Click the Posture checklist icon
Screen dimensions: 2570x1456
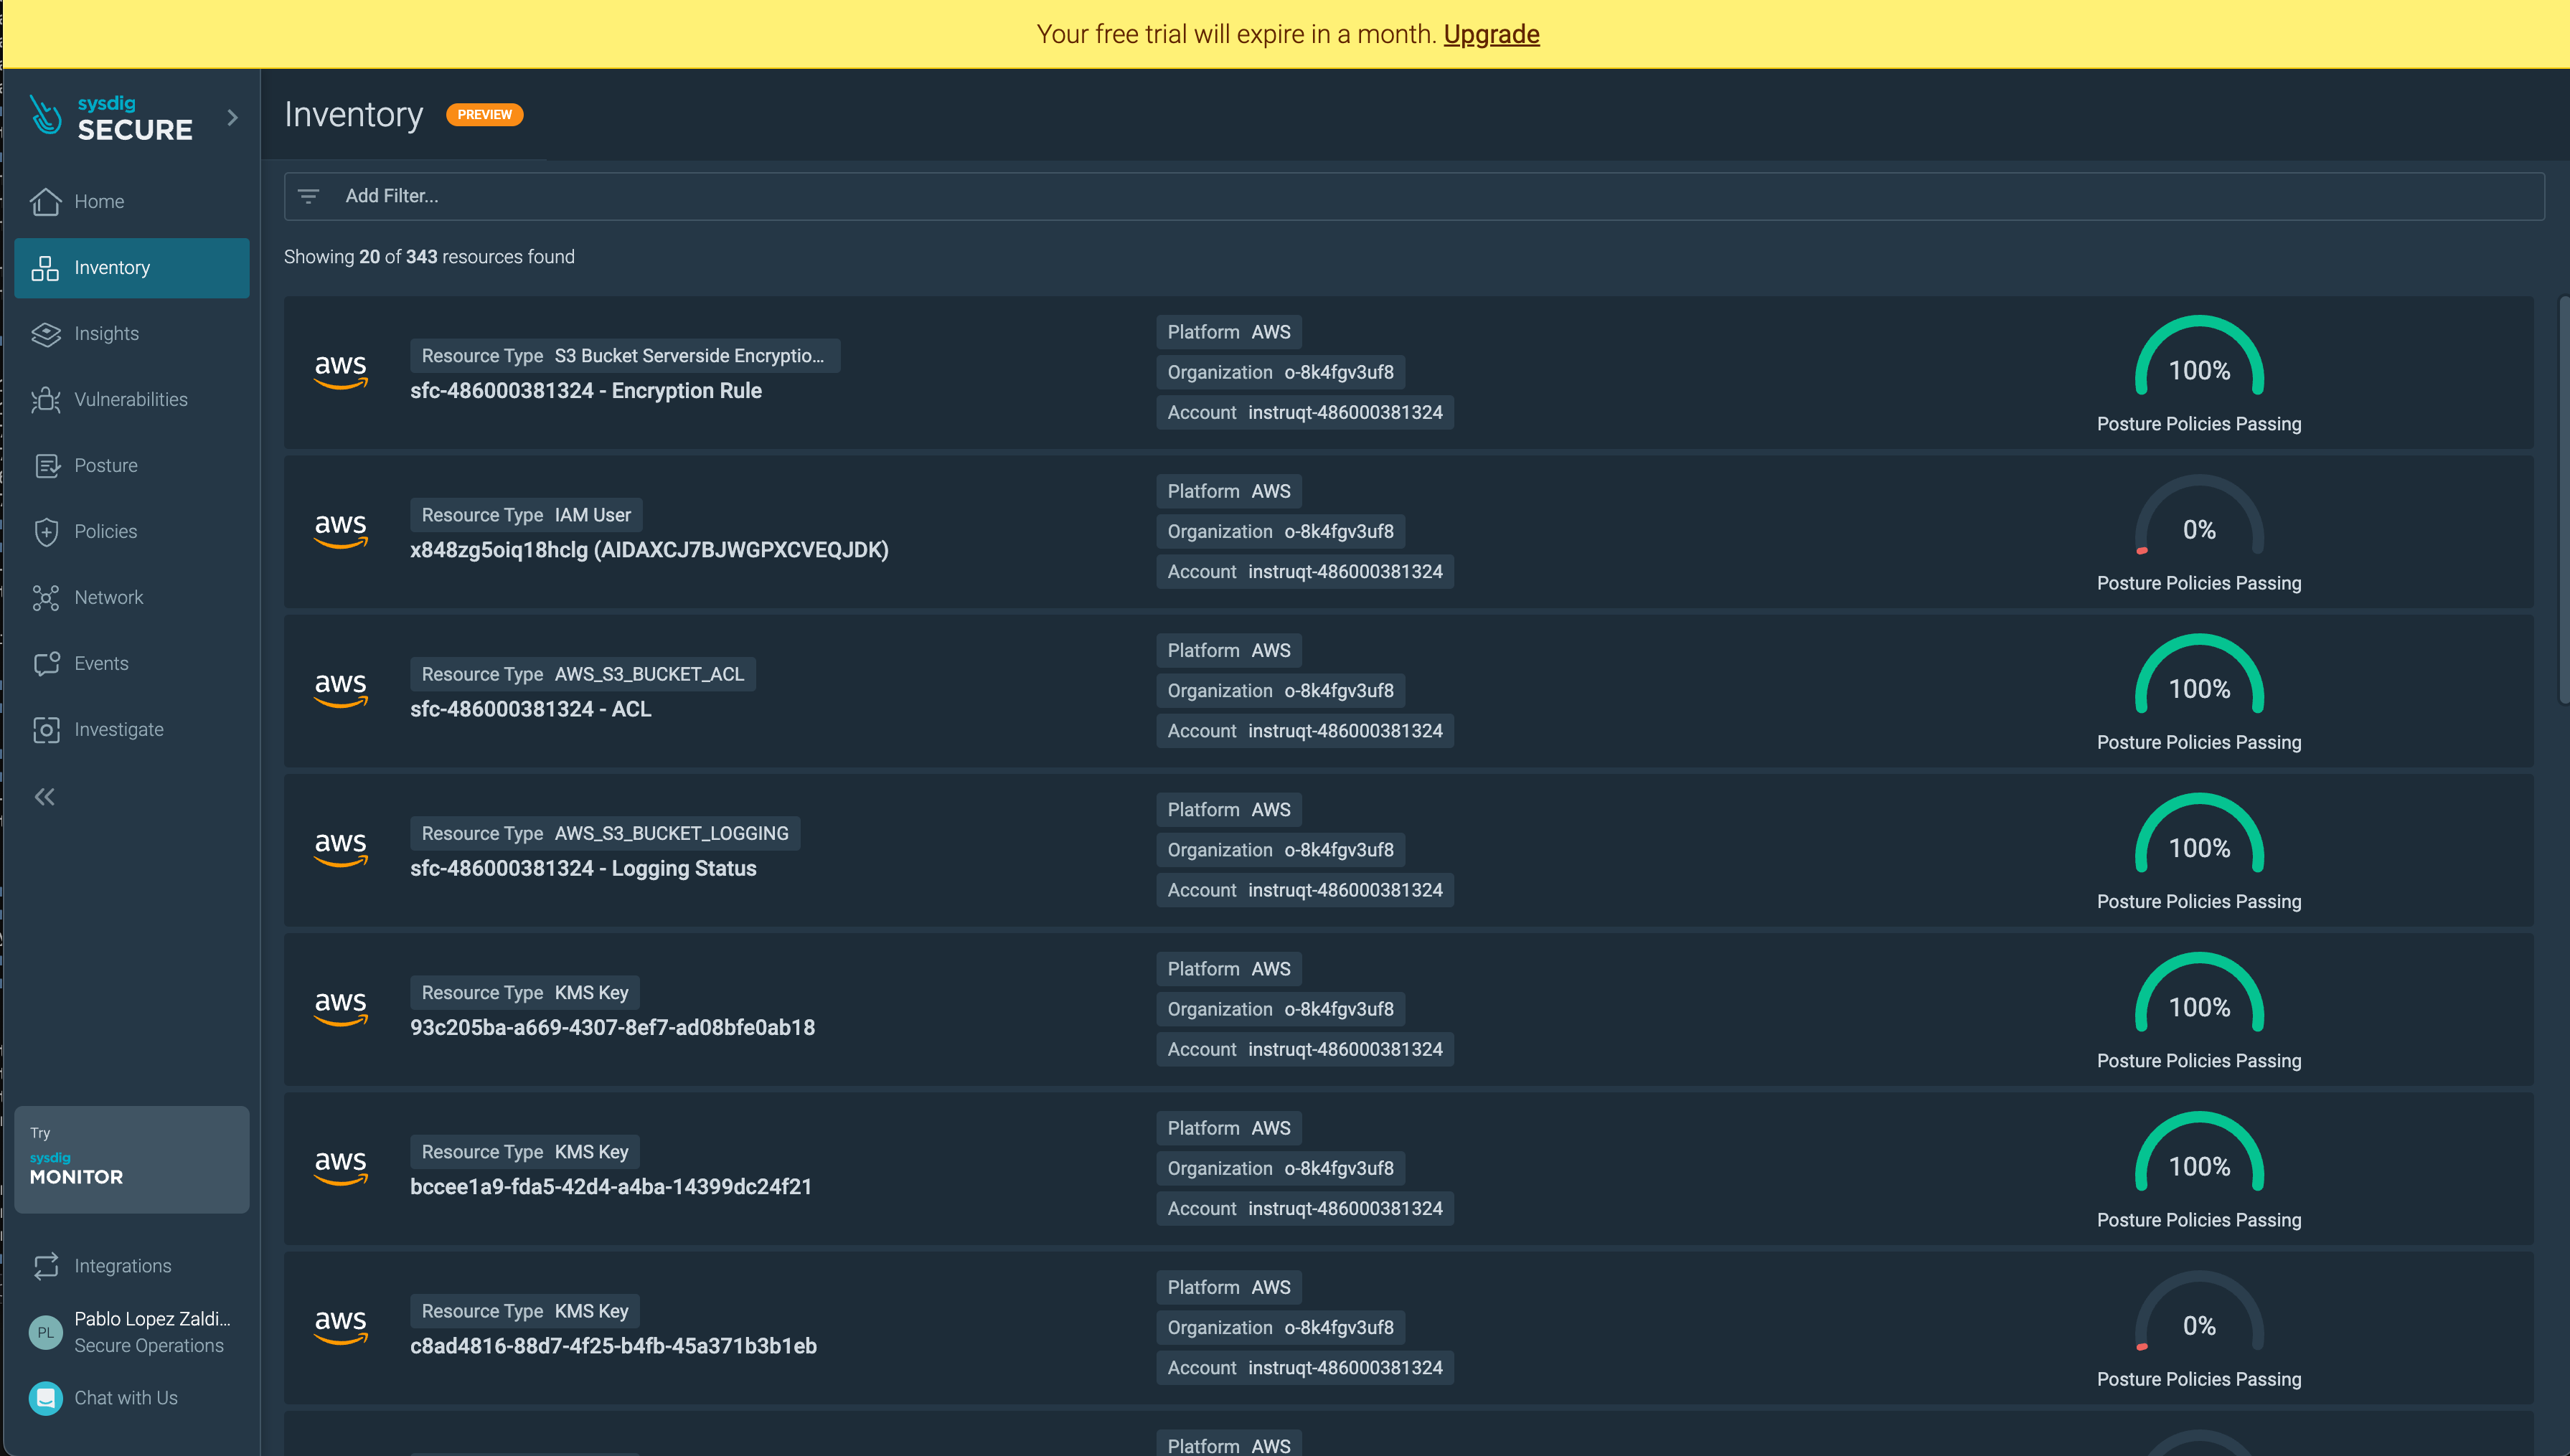pos(46,466)
